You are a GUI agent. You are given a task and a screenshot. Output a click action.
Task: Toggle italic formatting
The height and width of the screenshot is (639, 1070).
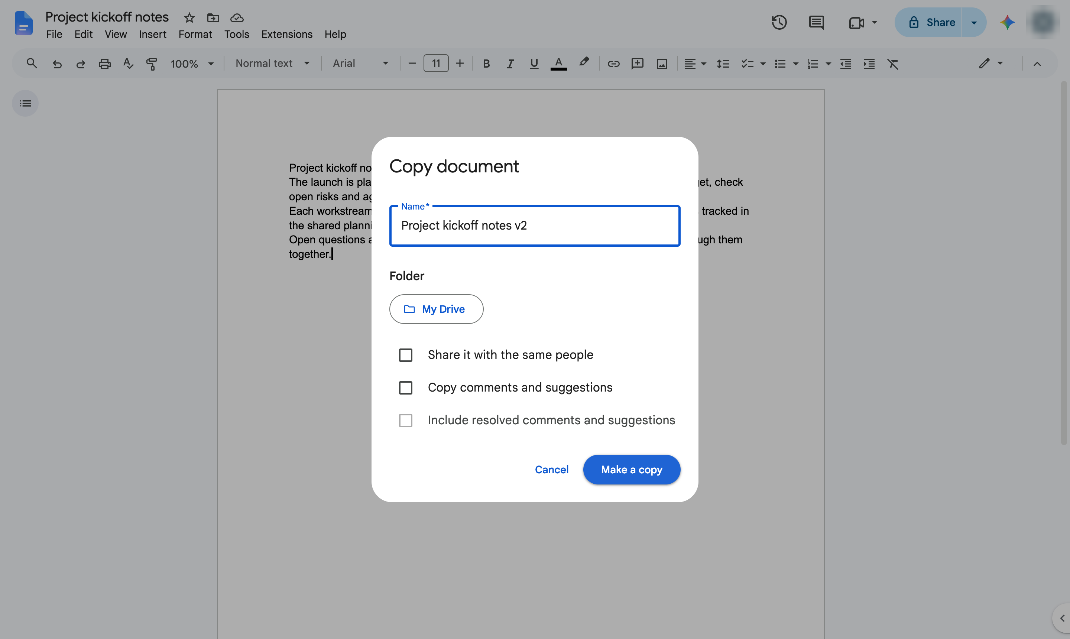click(x=510, y=64)
